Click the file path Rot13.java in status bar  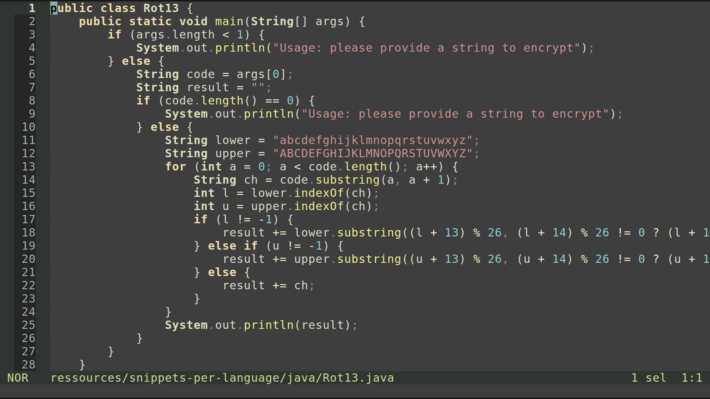(x=222, y=378)
